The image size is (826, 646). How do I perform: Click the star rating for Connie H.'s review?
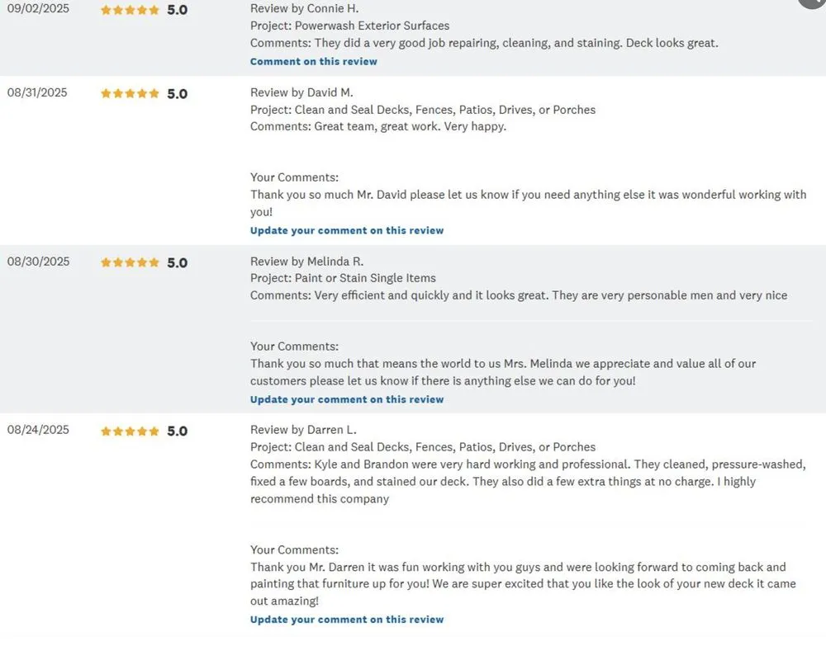pos(130,11)
